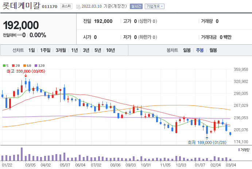Click the 실시간 real-time button
This screenshot has height=169, width=252.
[136, 6]
